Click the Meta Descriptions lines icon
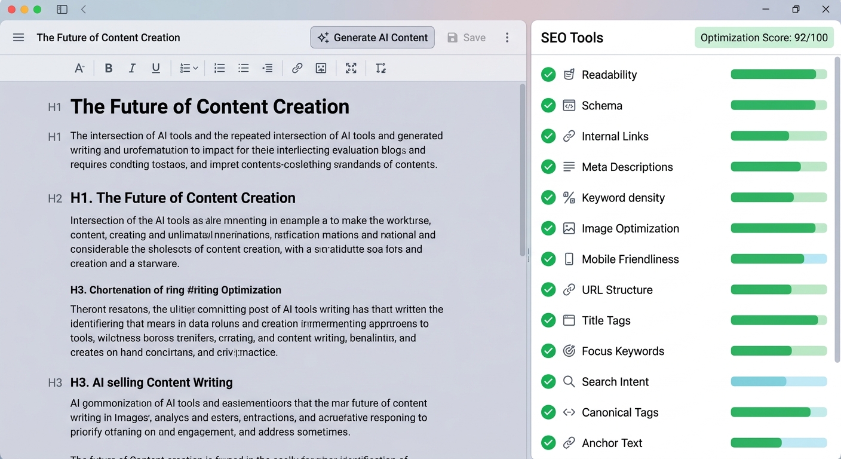Image resolution: width=841 pixels, height=459 pixels. click(569, 167)
